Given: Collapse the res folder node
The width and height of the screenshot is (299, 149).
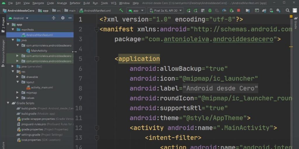Looking at the screenshot, I should pyautogui.click(x=13, y=72).
